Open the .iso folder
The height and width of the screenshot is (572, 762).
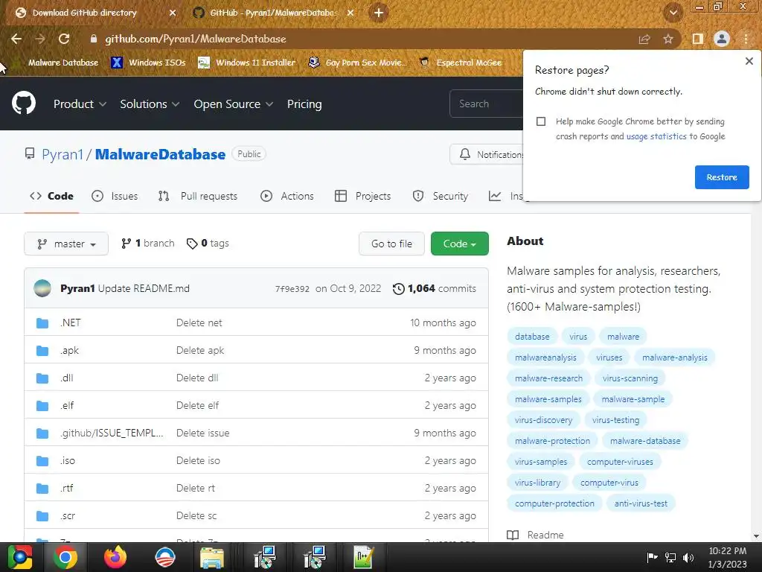(x=68, y=460)
